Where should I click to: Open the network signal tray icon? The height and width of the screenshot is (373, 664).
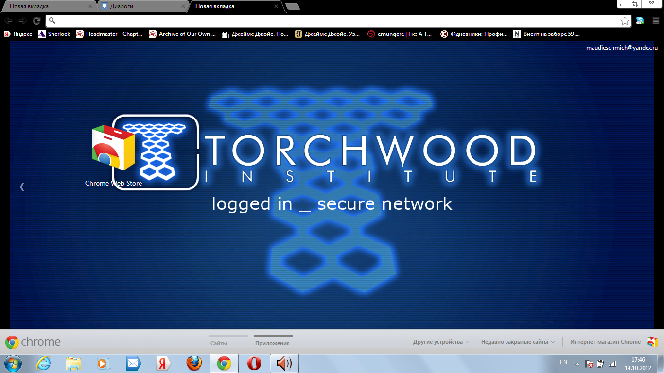pos(612,363)
